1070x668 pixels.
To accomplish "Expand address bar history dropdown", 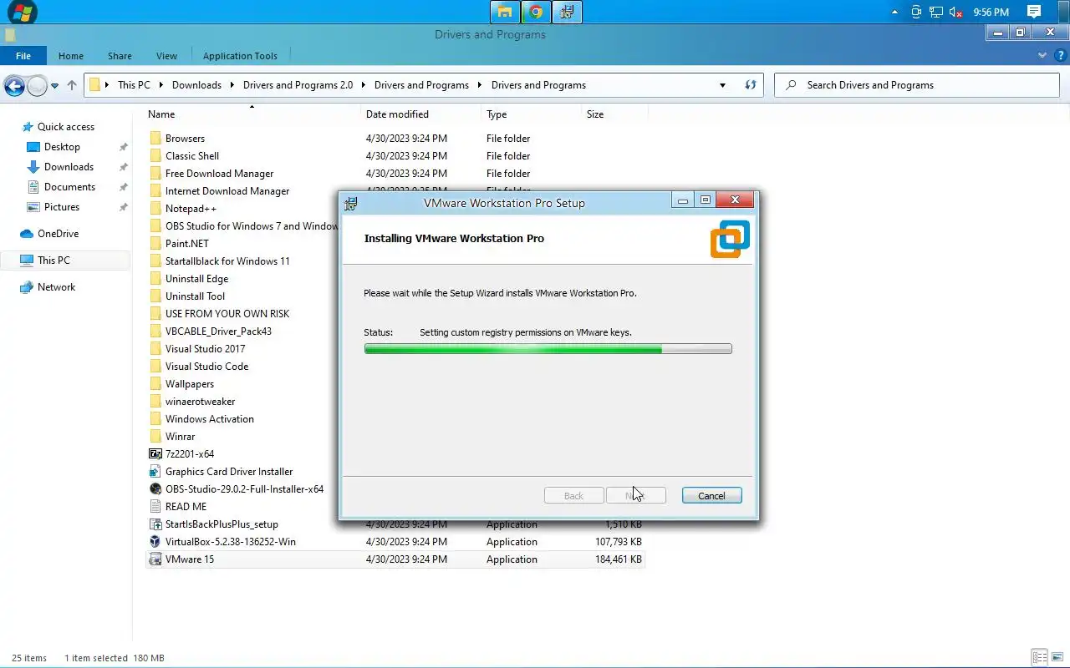I will pos(722,85).
